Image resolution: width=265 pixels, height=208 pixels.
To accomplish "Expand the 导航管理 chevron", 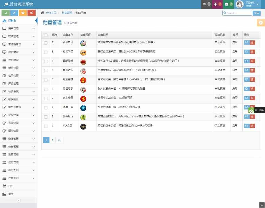I will click(x=34, y=60).
